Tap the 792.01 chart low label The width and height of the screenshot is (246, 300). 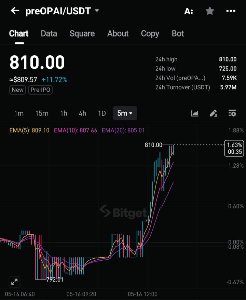[55, 279]
